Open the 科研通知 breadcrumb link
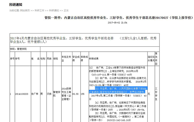 click(54, 11)
